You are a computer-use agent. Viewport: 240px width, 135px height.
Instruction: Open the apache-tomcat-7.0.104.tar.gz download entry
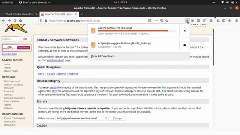point(134,31)
